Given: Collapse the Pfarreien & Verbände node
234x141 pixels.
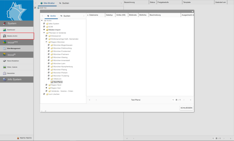Looking at the screenshot, I should click(44, 33).
